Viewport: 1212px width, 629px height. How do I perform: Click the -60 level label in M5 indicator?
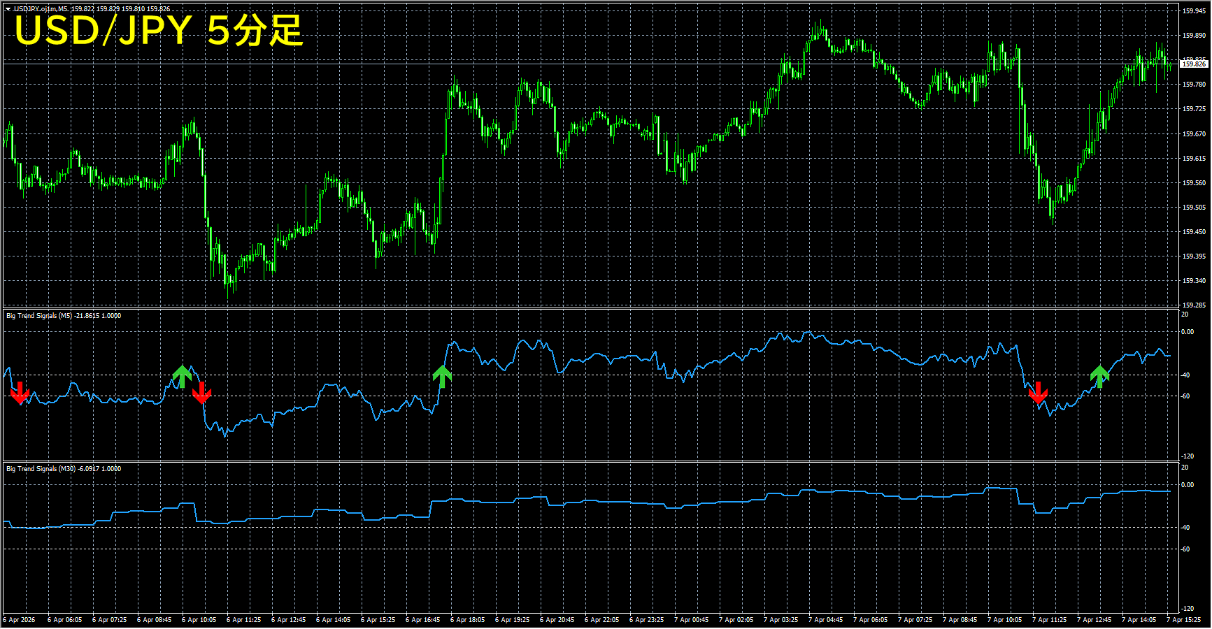pos(1185,396)
